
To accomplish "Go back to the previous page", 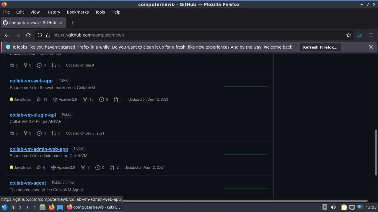I will click(x=7, y=35).
